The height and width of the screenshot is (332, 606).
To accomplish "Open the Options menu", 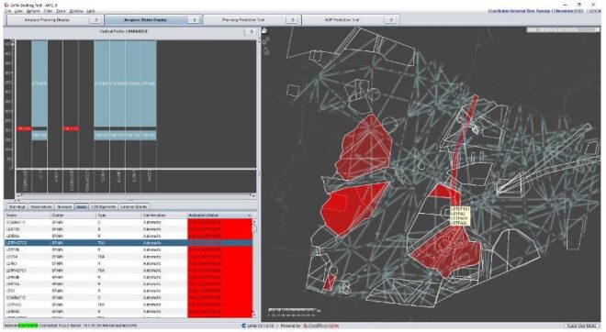I will tap(33, 11).
